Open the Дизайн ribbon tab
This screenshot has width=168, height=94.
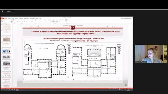(x=13, y=18)
